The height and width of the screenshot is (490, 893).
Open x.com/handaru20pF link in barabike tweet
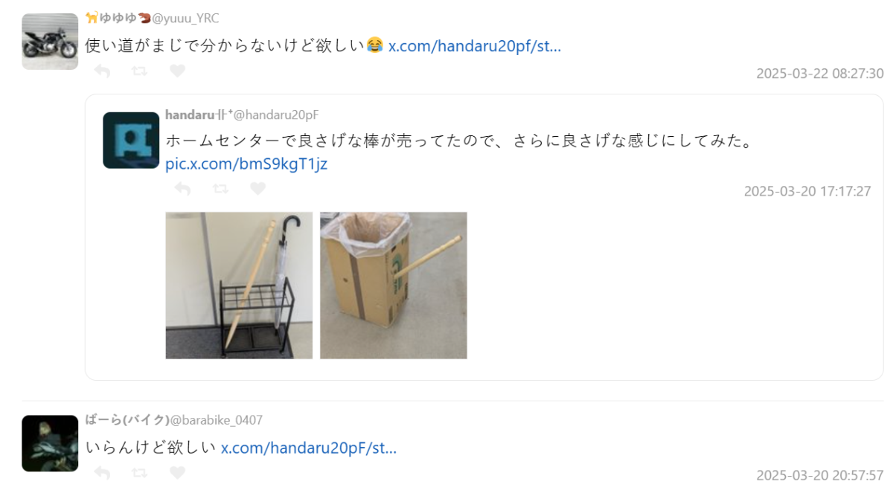(x=309, y=448)
